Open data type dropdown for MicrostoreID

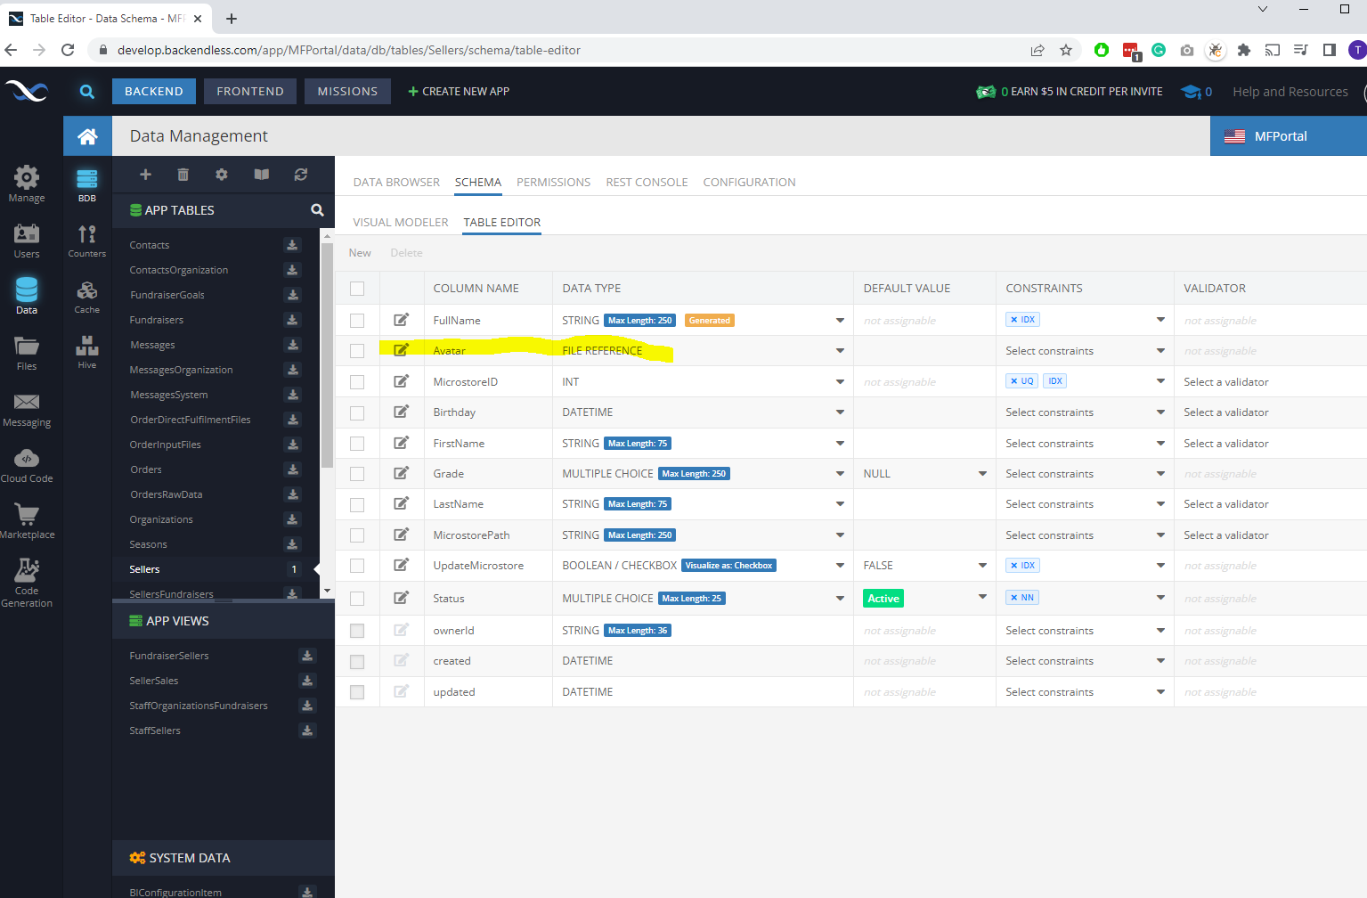839,382
